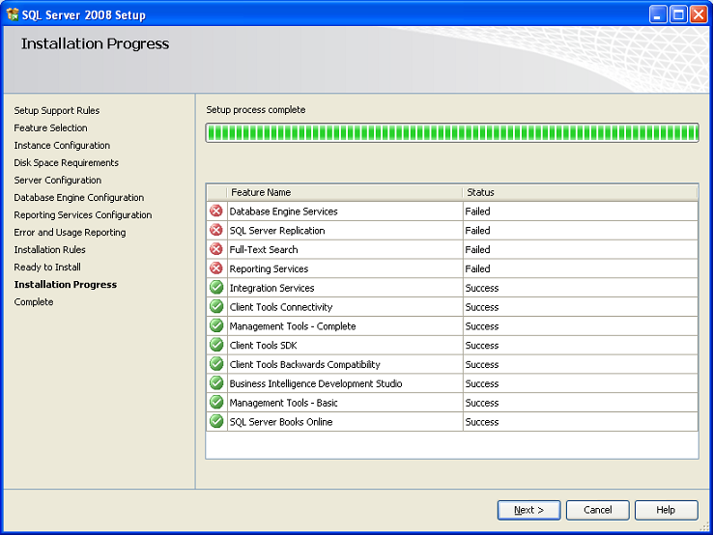The height and width of the screenshot is (535, 713).
Task: Click the Feature Name column header
Action: point(344,192)
